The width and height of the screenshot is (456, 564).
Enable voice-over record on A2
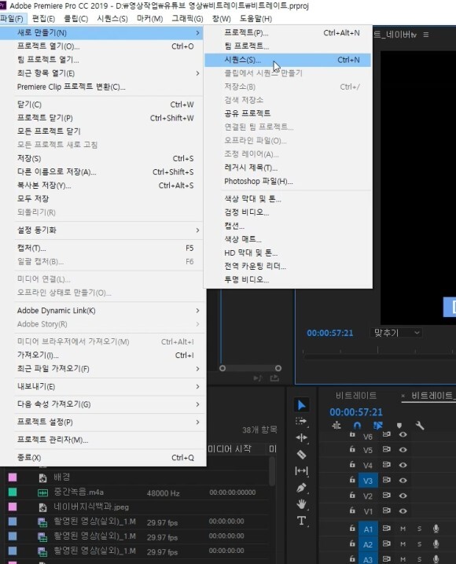coord(436,544)
